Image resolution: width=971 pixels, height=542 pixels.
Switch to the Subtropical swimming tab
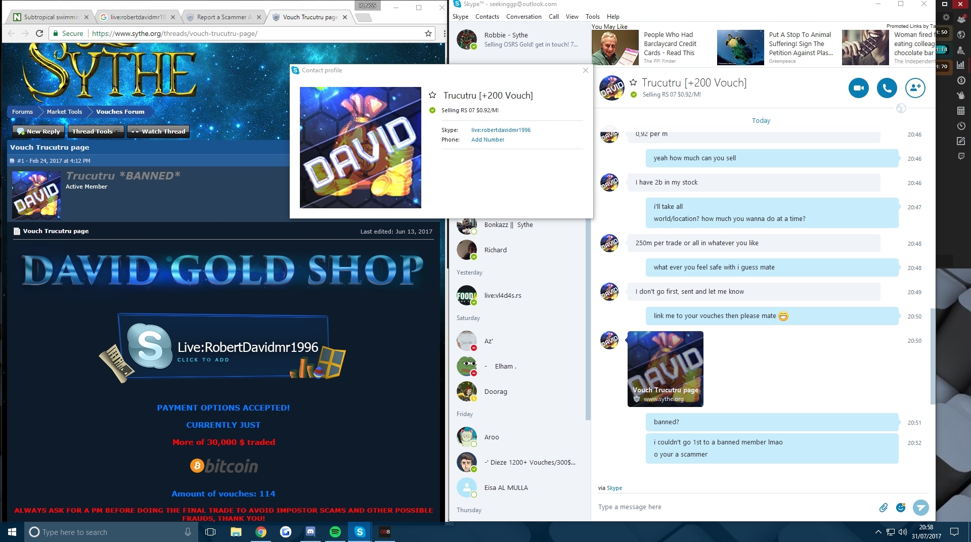tap(51, 17)
